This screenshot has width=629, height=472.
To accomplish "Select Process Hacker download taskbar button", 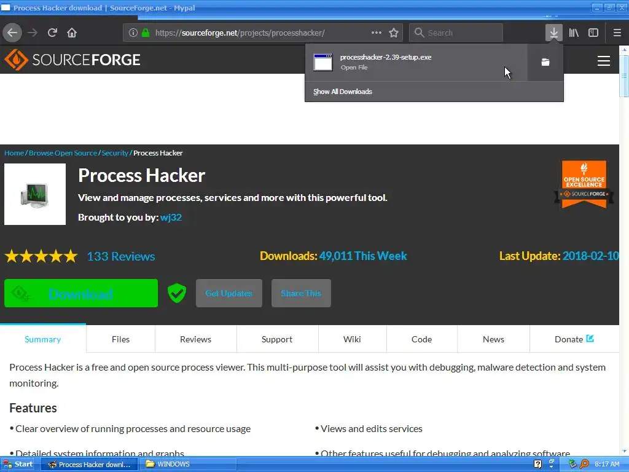I will pos(90,465).
